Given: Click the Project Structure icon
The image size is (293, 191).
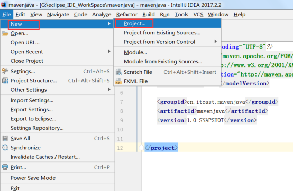Looking at the screenshot, I should (5, 81).
